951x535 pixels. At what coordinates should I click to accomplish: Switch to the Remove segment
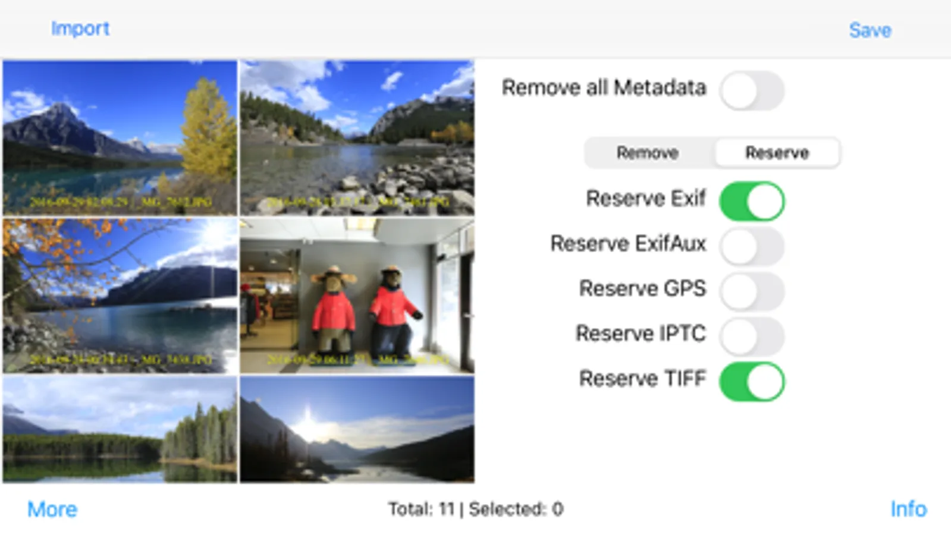(x=648, y=153)
